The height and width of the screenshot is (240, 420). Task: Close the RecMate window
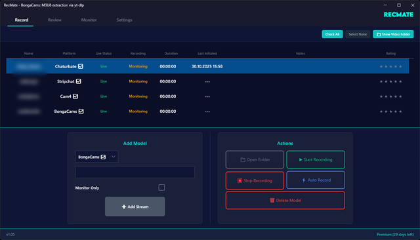[x=413, y=5]
